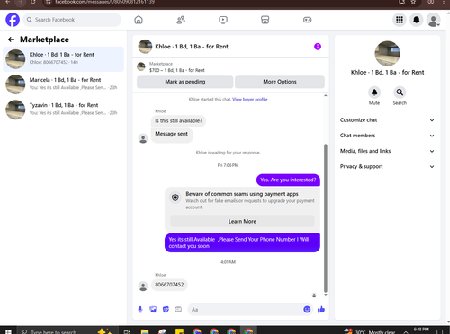Choose a GIF icon in composer
The height and width of the screenshot is (334, 450).
pyautogui.click(x=178, y=310)
